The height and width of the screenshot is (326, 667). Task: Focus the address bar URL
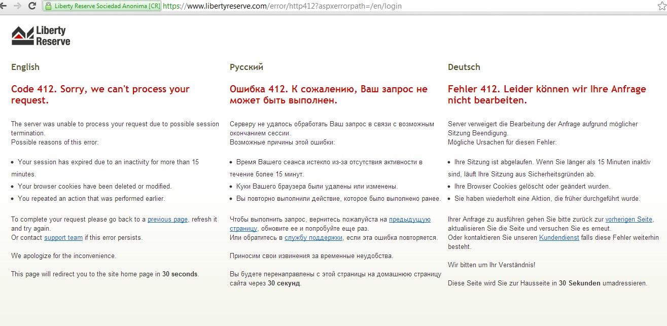click(284, 6)
